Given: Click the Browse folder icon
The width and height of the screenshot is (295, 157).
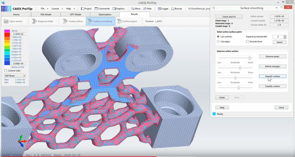Looking at the screenshot, I should pos(173,9).
